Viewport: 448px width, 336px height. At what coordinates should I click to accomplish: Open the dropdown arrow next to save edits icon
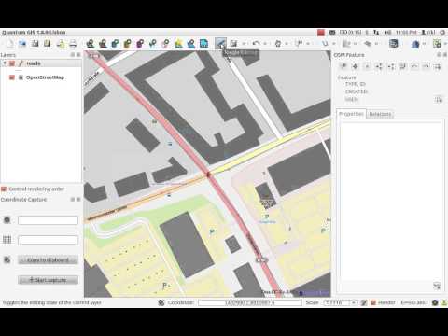pyautogui.click(x=244, y=44)
